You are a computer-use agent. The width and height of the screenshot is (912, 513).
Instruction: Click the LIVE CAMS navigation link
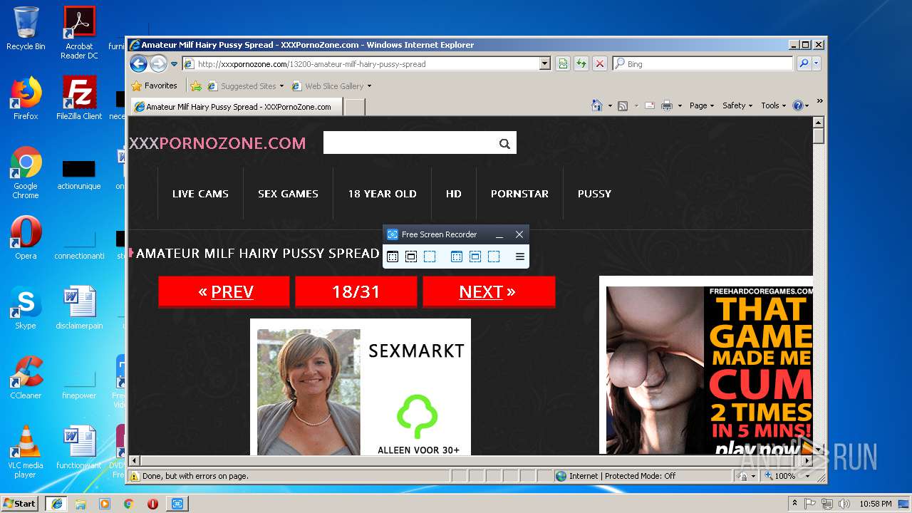pos(200,194)
